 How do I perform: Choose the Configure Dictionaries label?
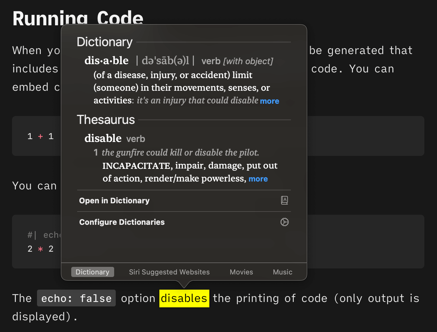click(x=122, y=222)
